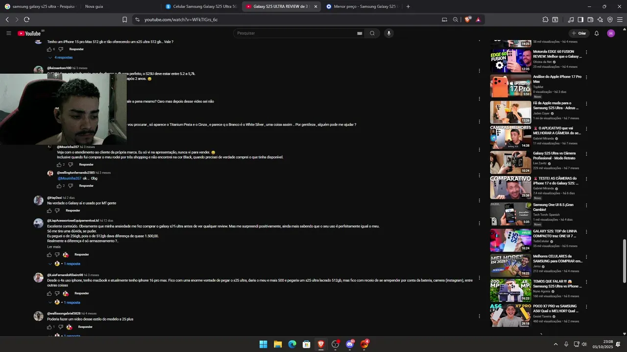Like the wallissongabriel5828 comment
The height and width of the screenshot is (352, 627).
(49, 327)
